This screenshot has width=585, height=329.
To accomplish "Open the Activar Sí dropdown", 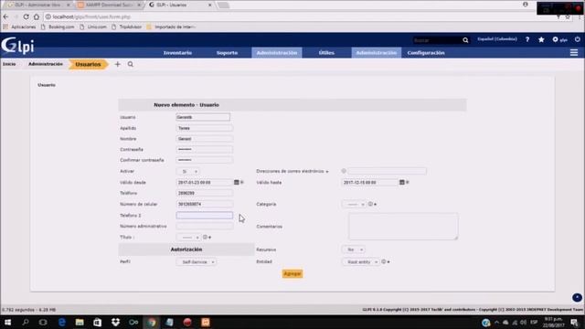I will pos(187,171).
